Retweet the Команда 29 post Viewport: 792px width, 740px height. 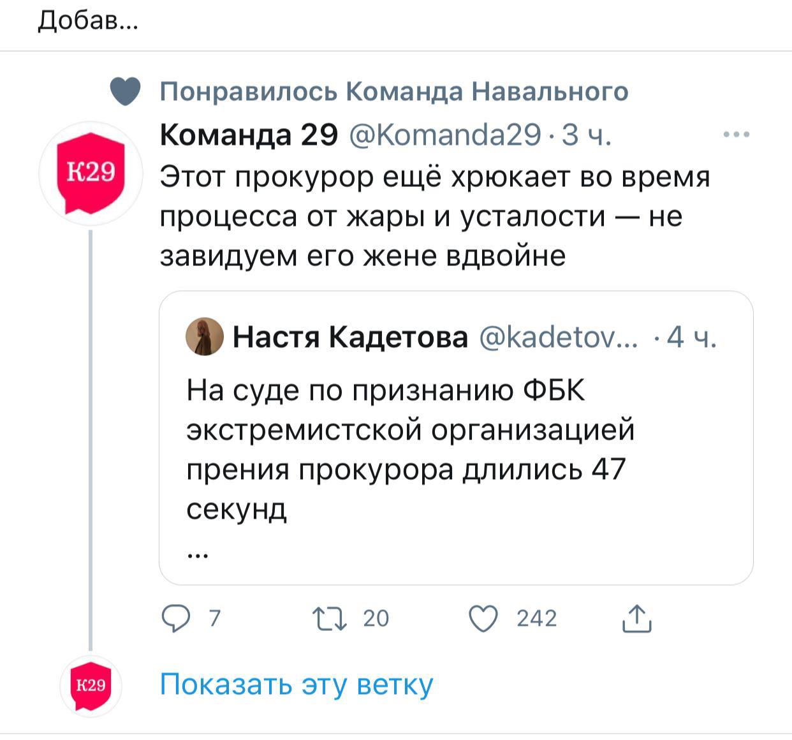click(328, 618)
